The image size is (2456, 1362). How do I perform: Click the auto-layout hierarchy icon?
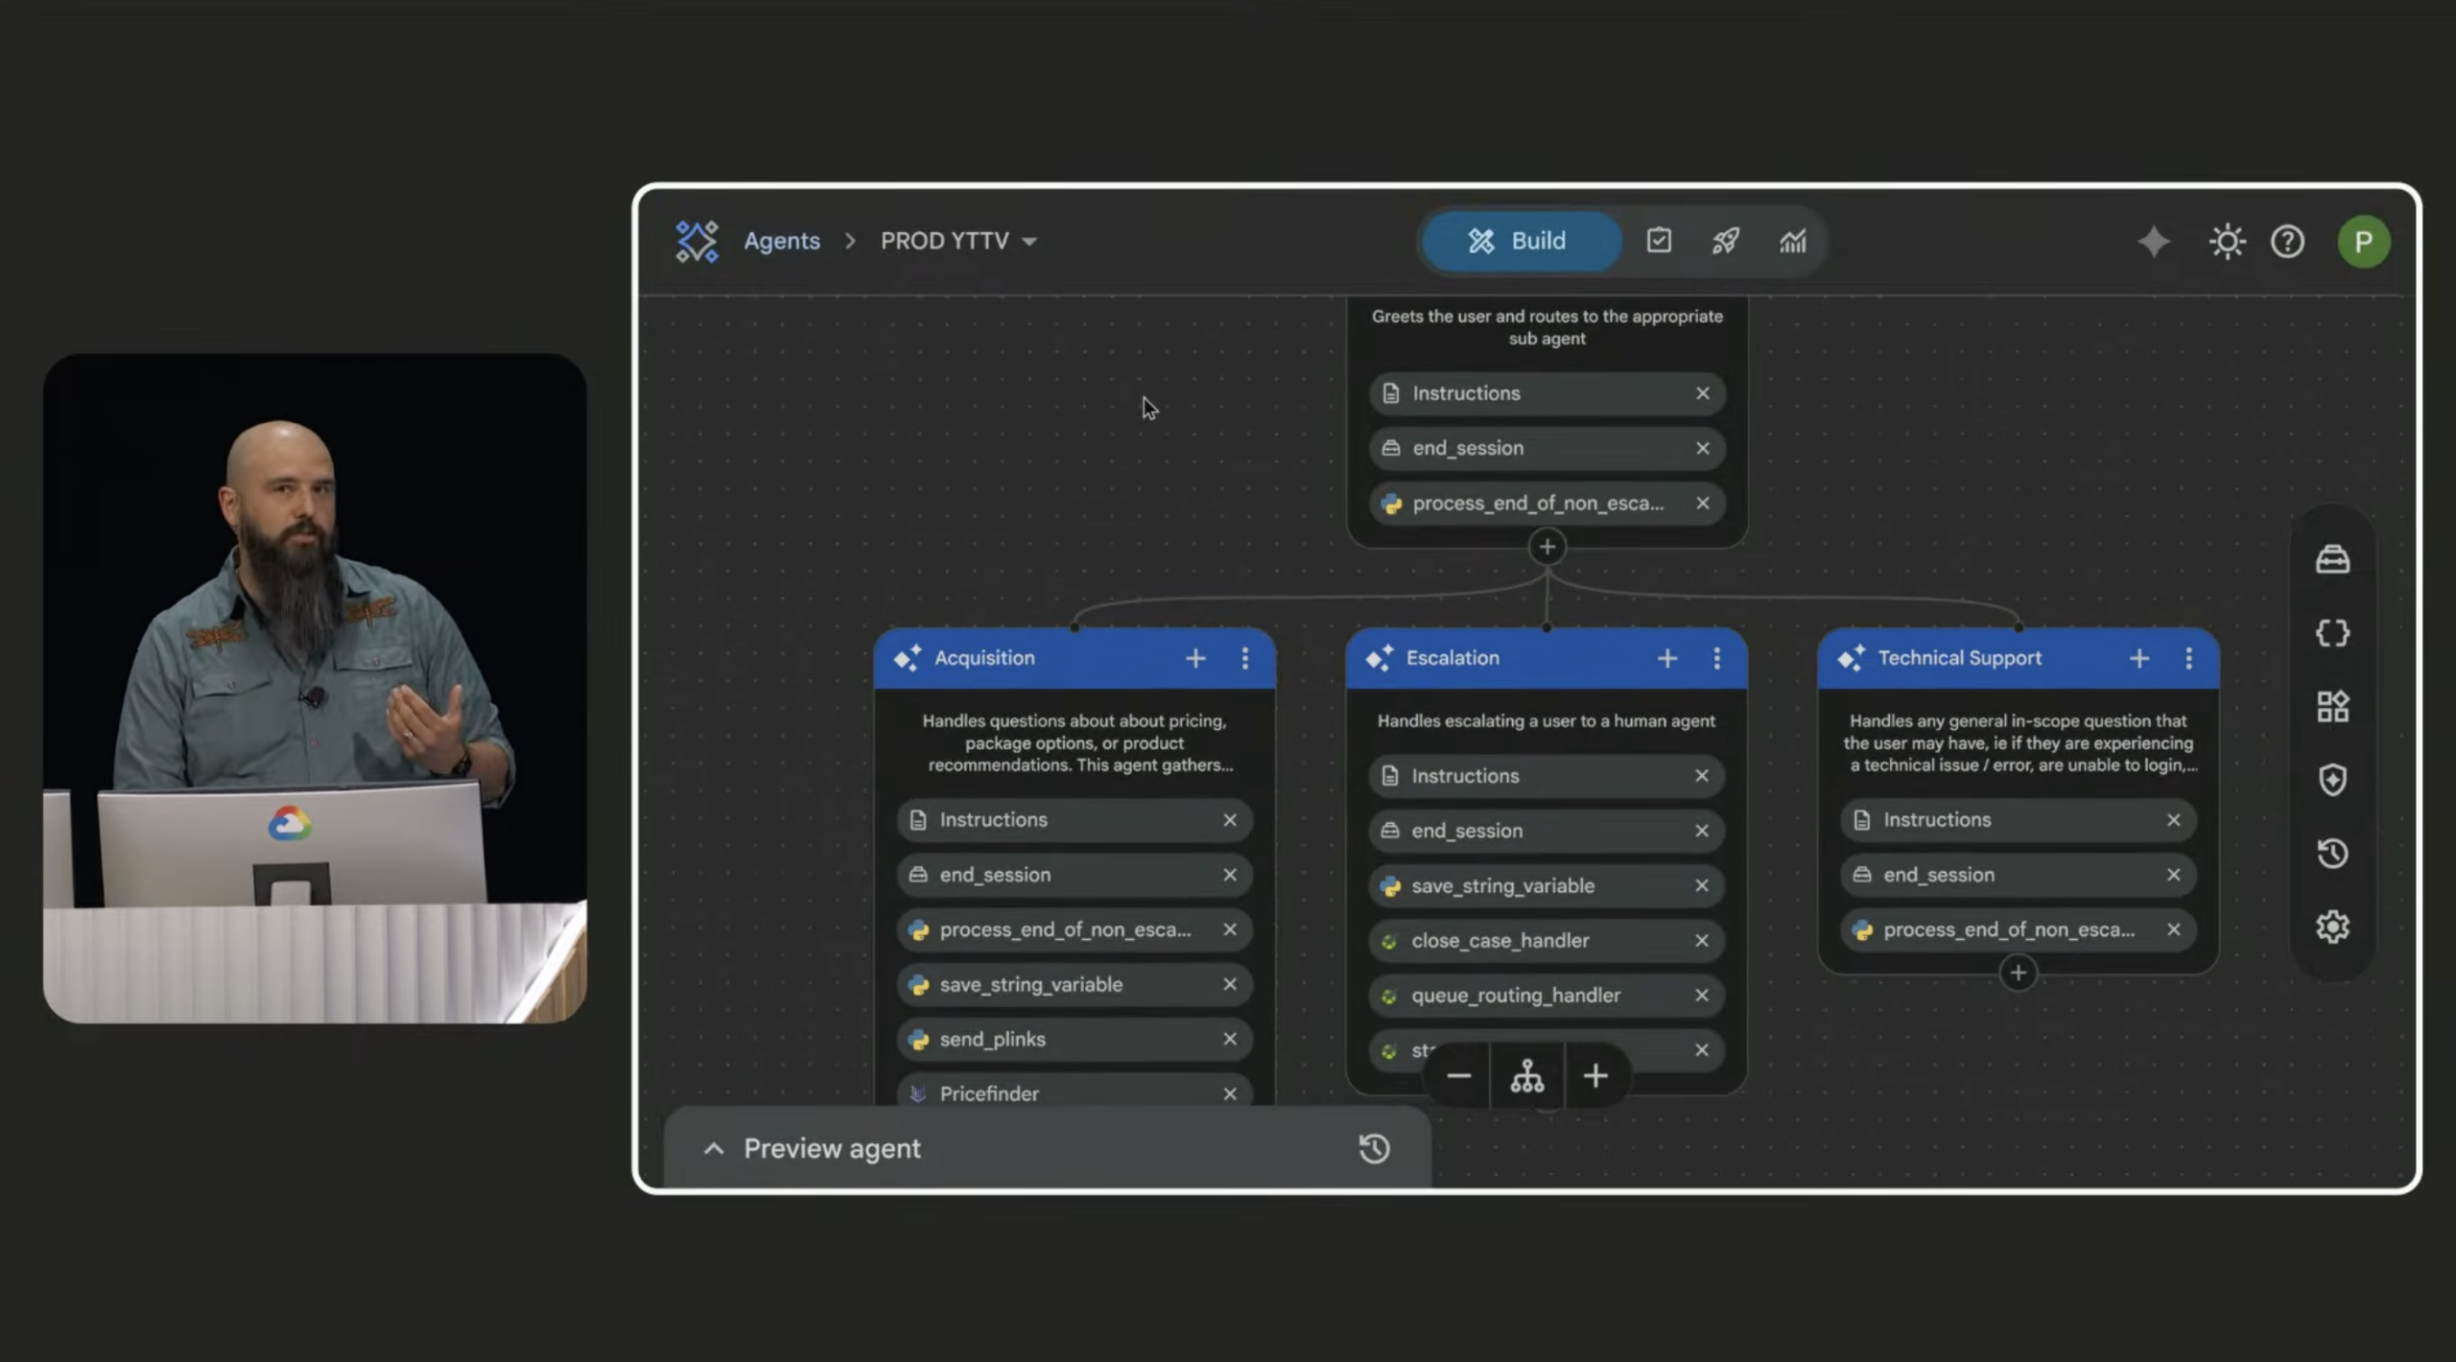click(1527, 1076)
